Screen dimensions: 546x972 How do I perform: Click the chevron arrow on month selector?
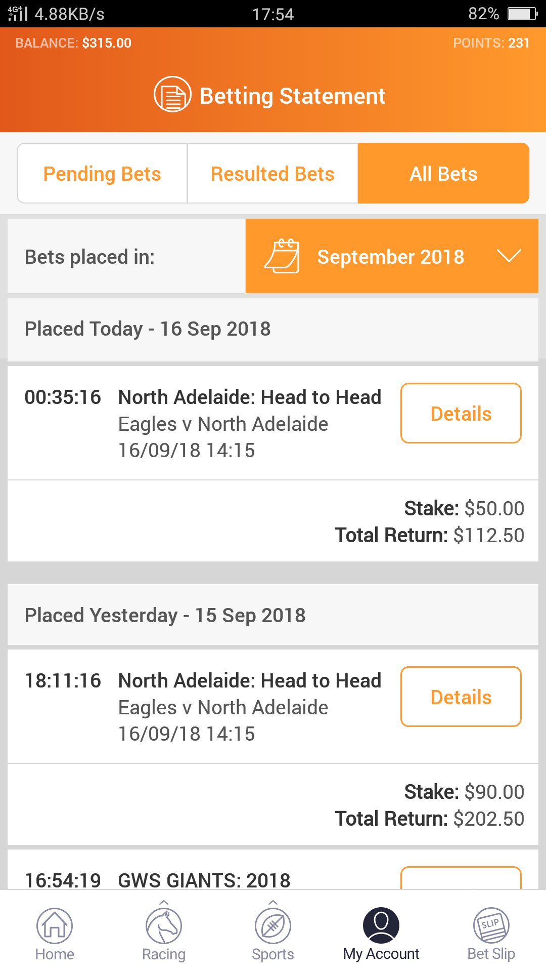(509, 256)
